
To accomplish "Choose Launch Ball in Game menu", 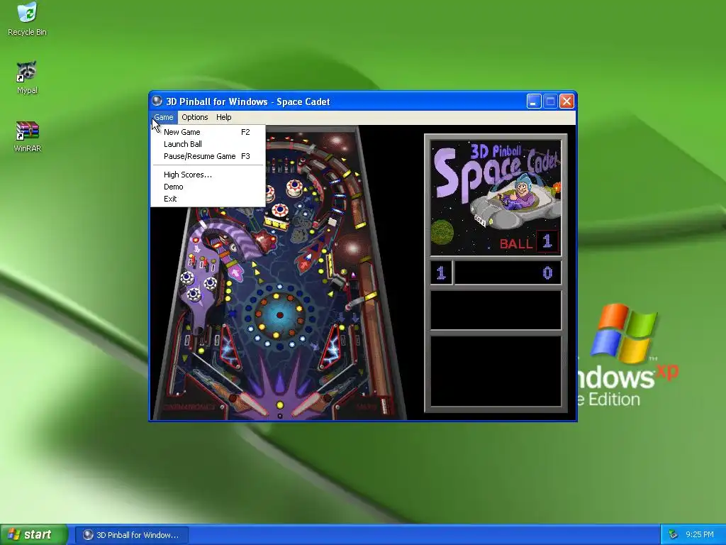I will click(x=208, y=144).
